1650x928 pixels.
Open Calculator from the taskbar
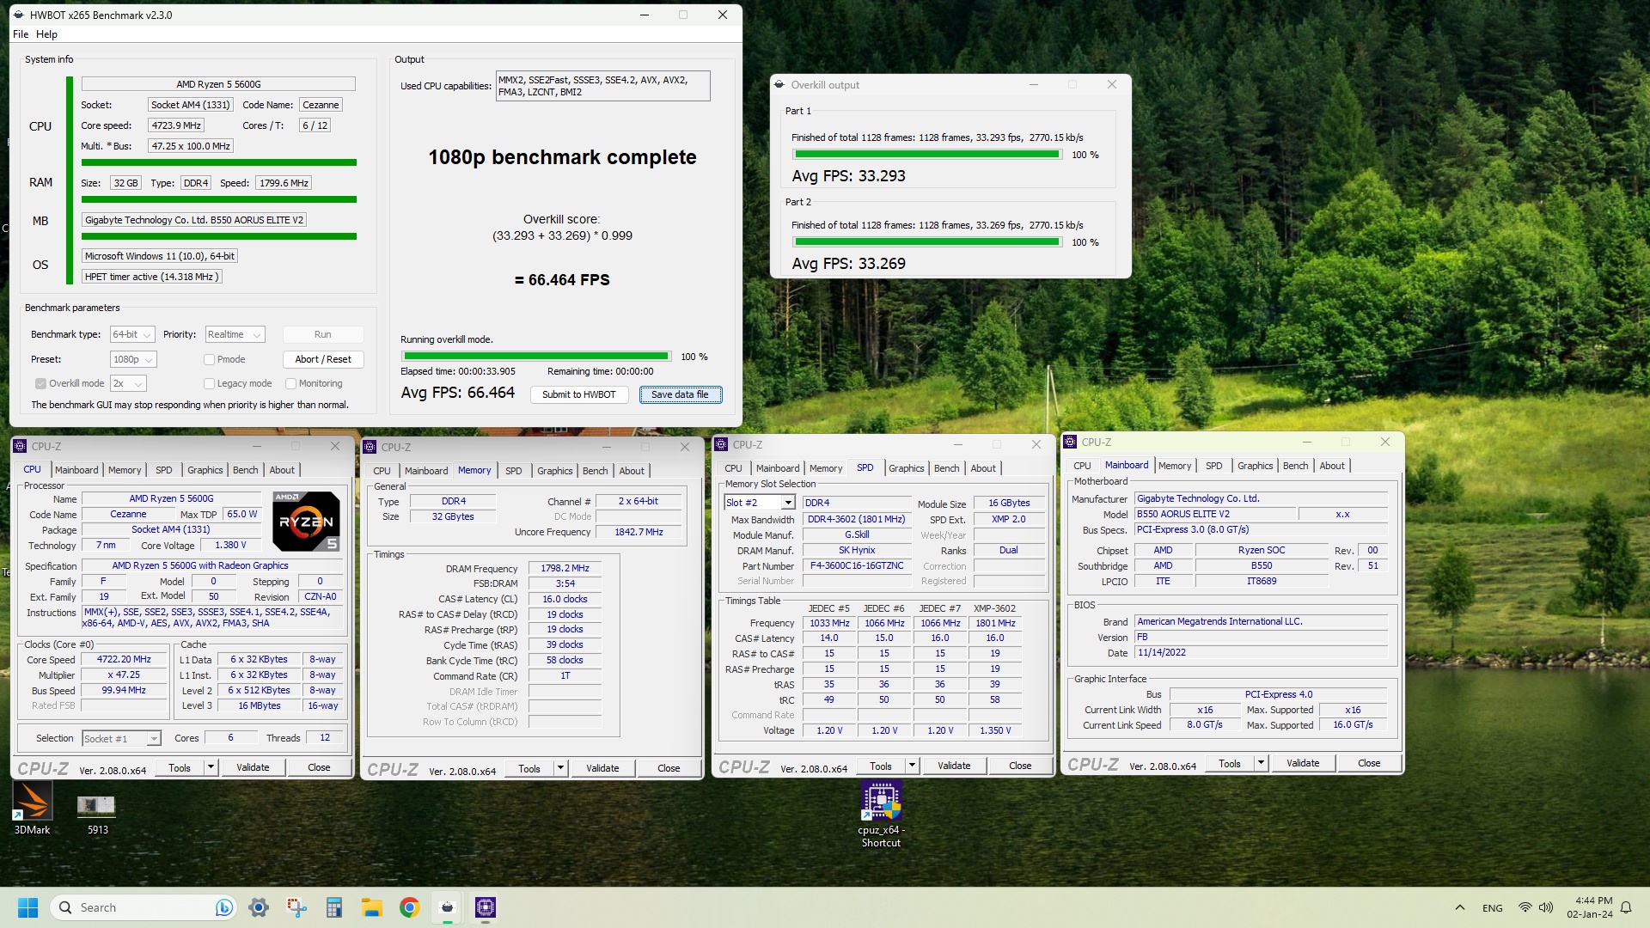(334, 907)
